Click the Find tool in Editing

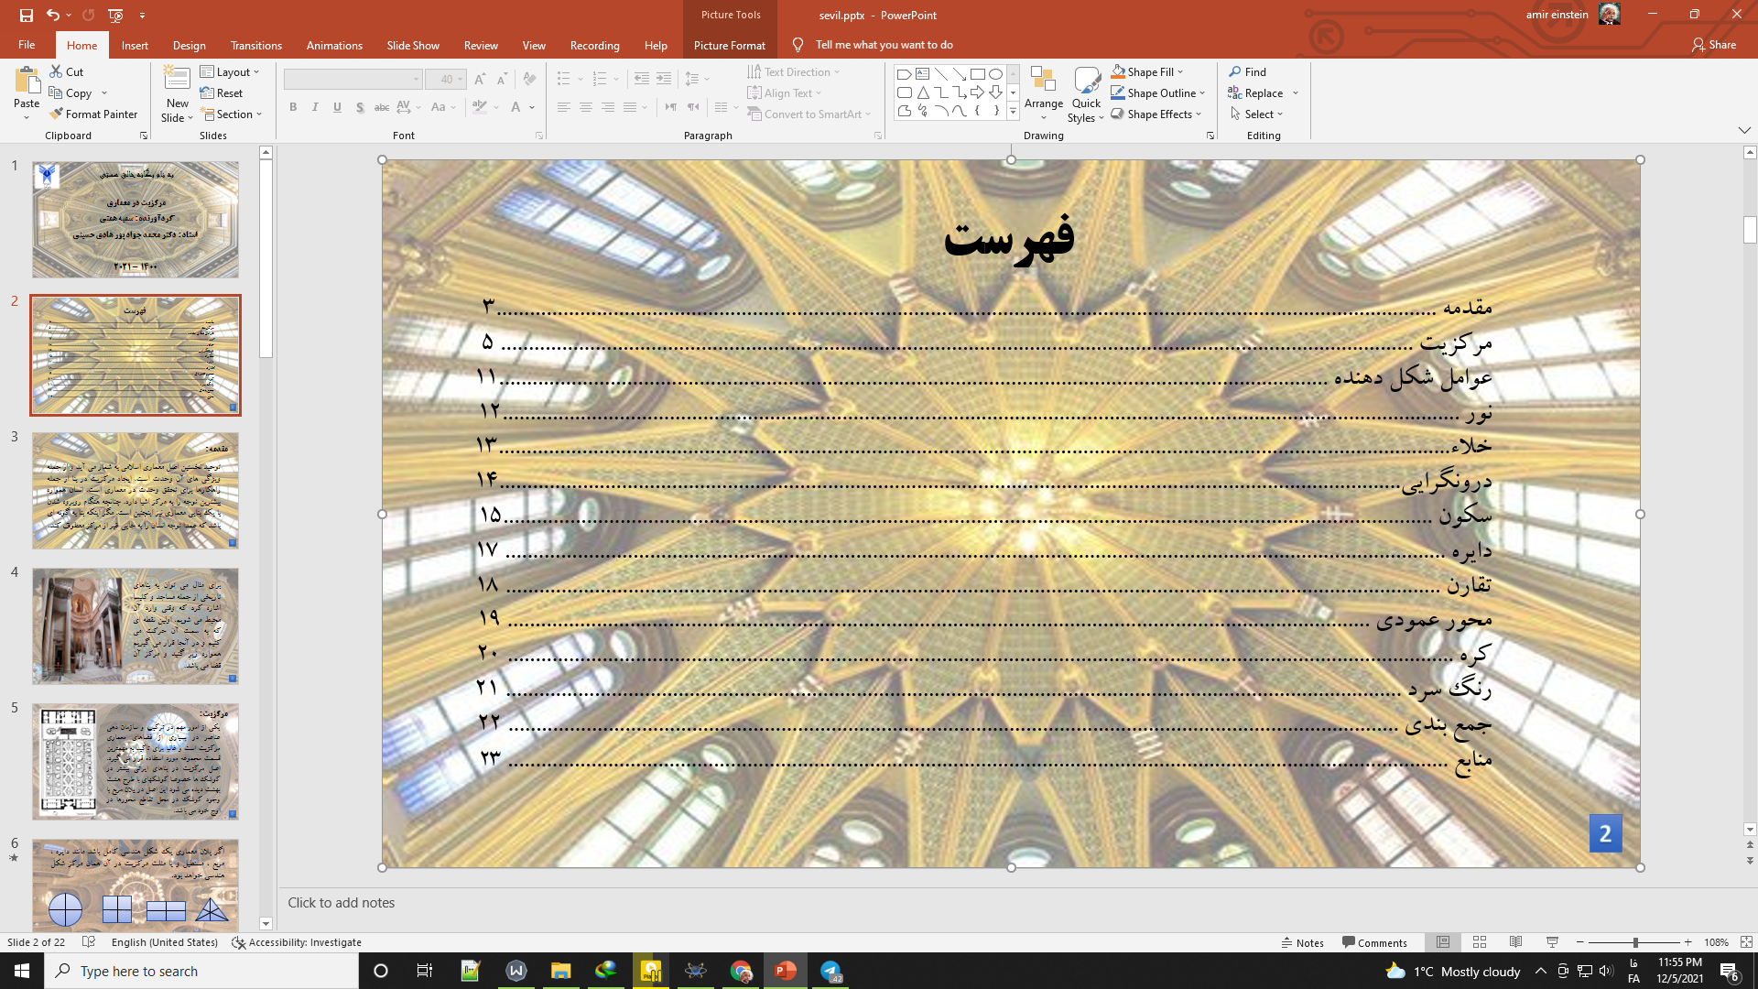pos(1247,71)
